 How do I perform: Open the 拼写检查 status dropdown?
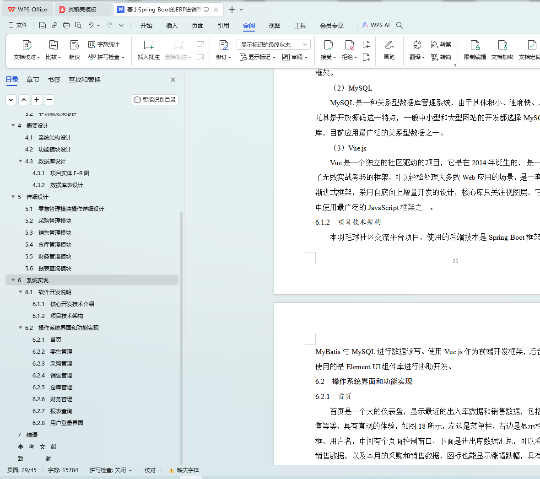click(x=130, y=470)
